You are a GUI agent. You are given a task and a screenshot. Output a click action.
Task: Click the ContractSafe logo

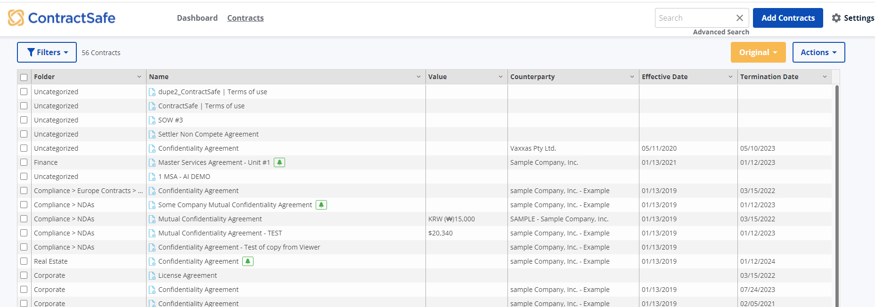(x=62, y=18)
